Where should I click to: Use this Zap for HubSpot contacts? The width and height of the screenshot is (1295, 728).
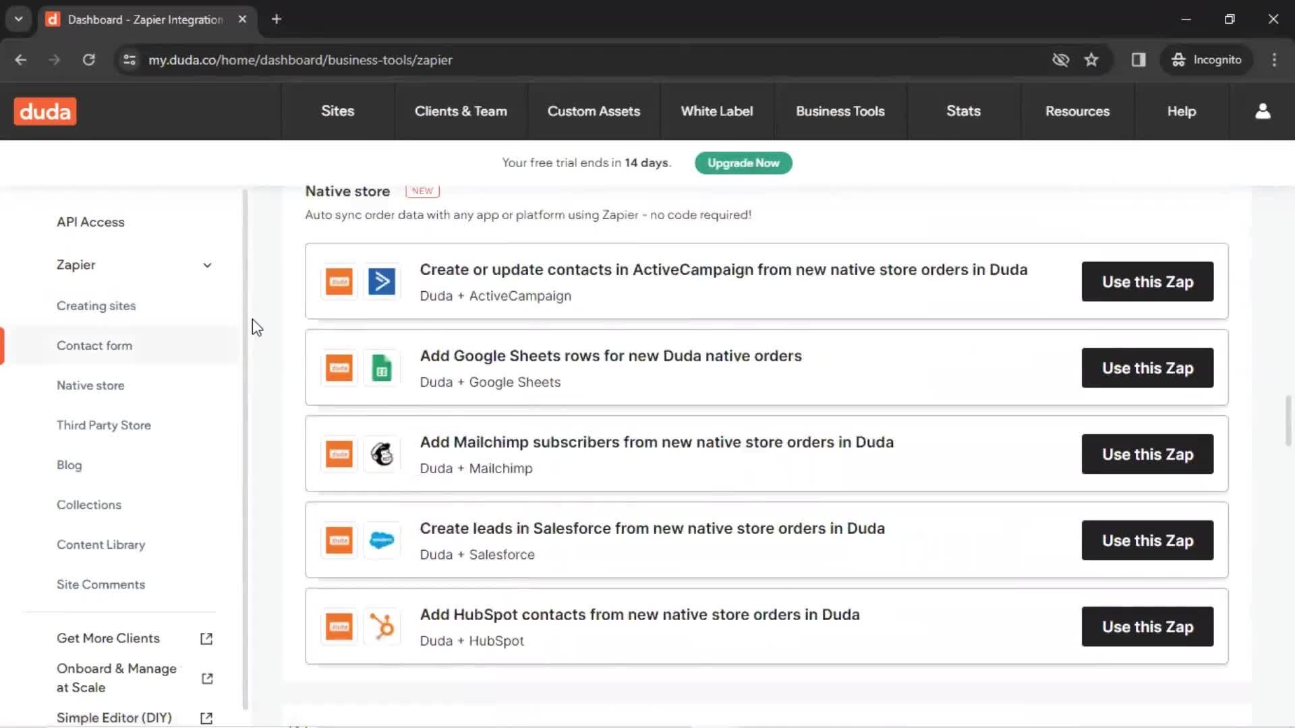[1147, 627]
